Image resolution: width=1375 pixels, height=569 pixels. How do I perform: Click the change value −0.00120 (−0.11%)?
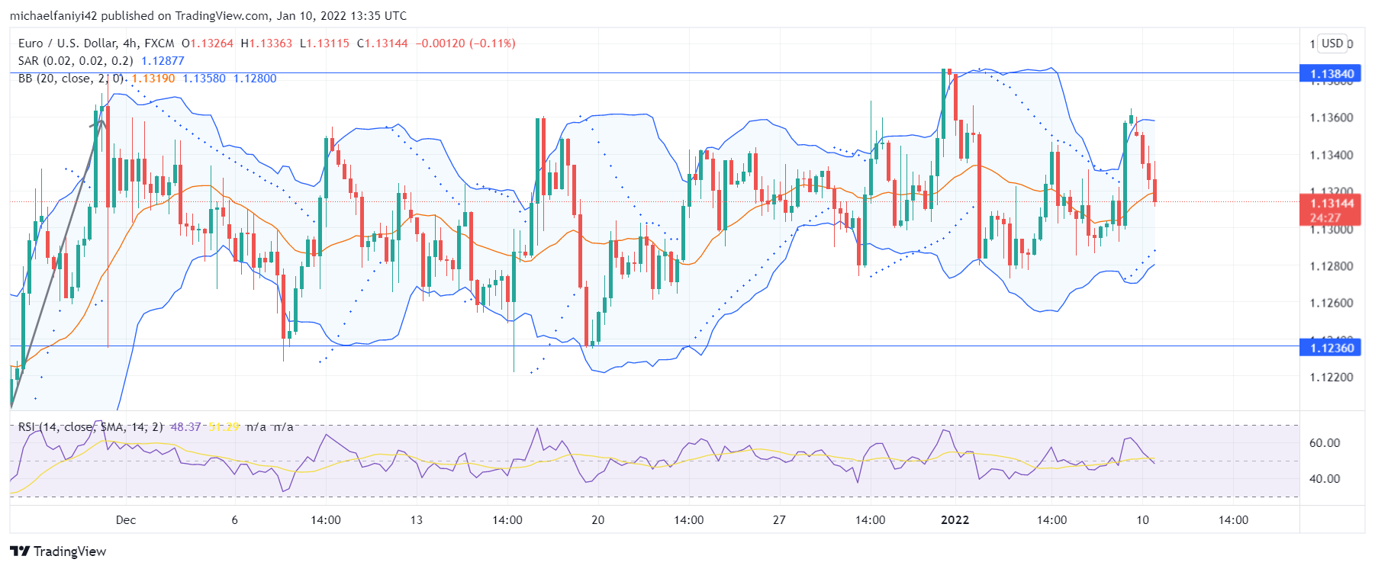tap(465, 43)
